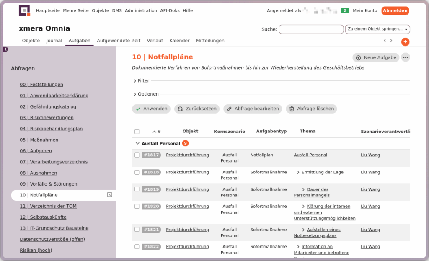
Task: Open the three-dots more actions menu
Action: point(405,57)
